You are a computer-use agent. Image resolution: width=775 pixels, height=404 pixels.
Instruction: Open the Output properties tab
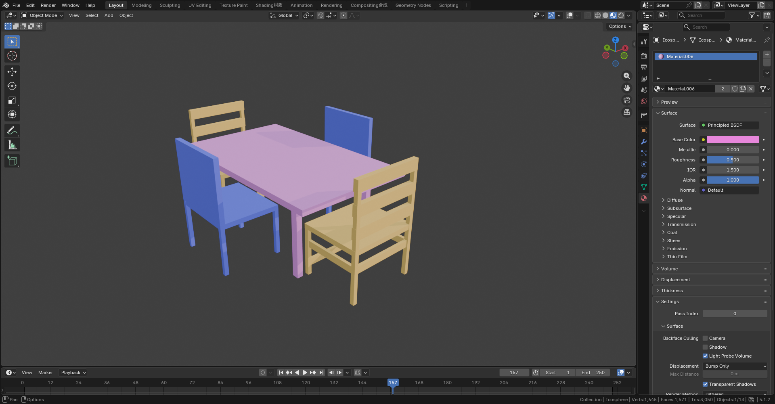pyautogui.click(x=644, y=67)
